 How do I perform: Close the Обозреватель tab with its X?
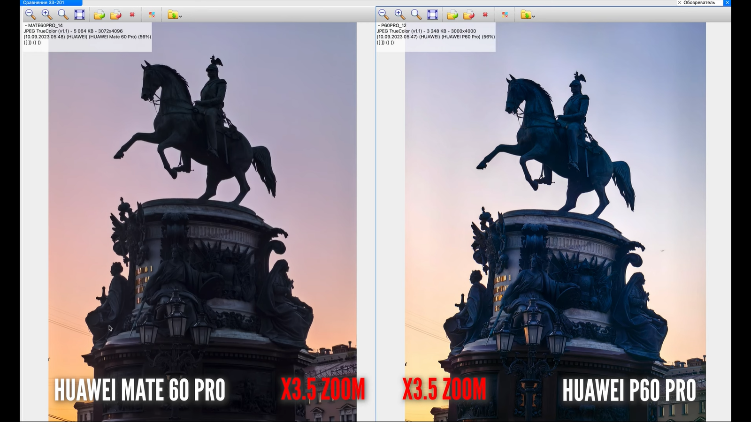[679, 3]
